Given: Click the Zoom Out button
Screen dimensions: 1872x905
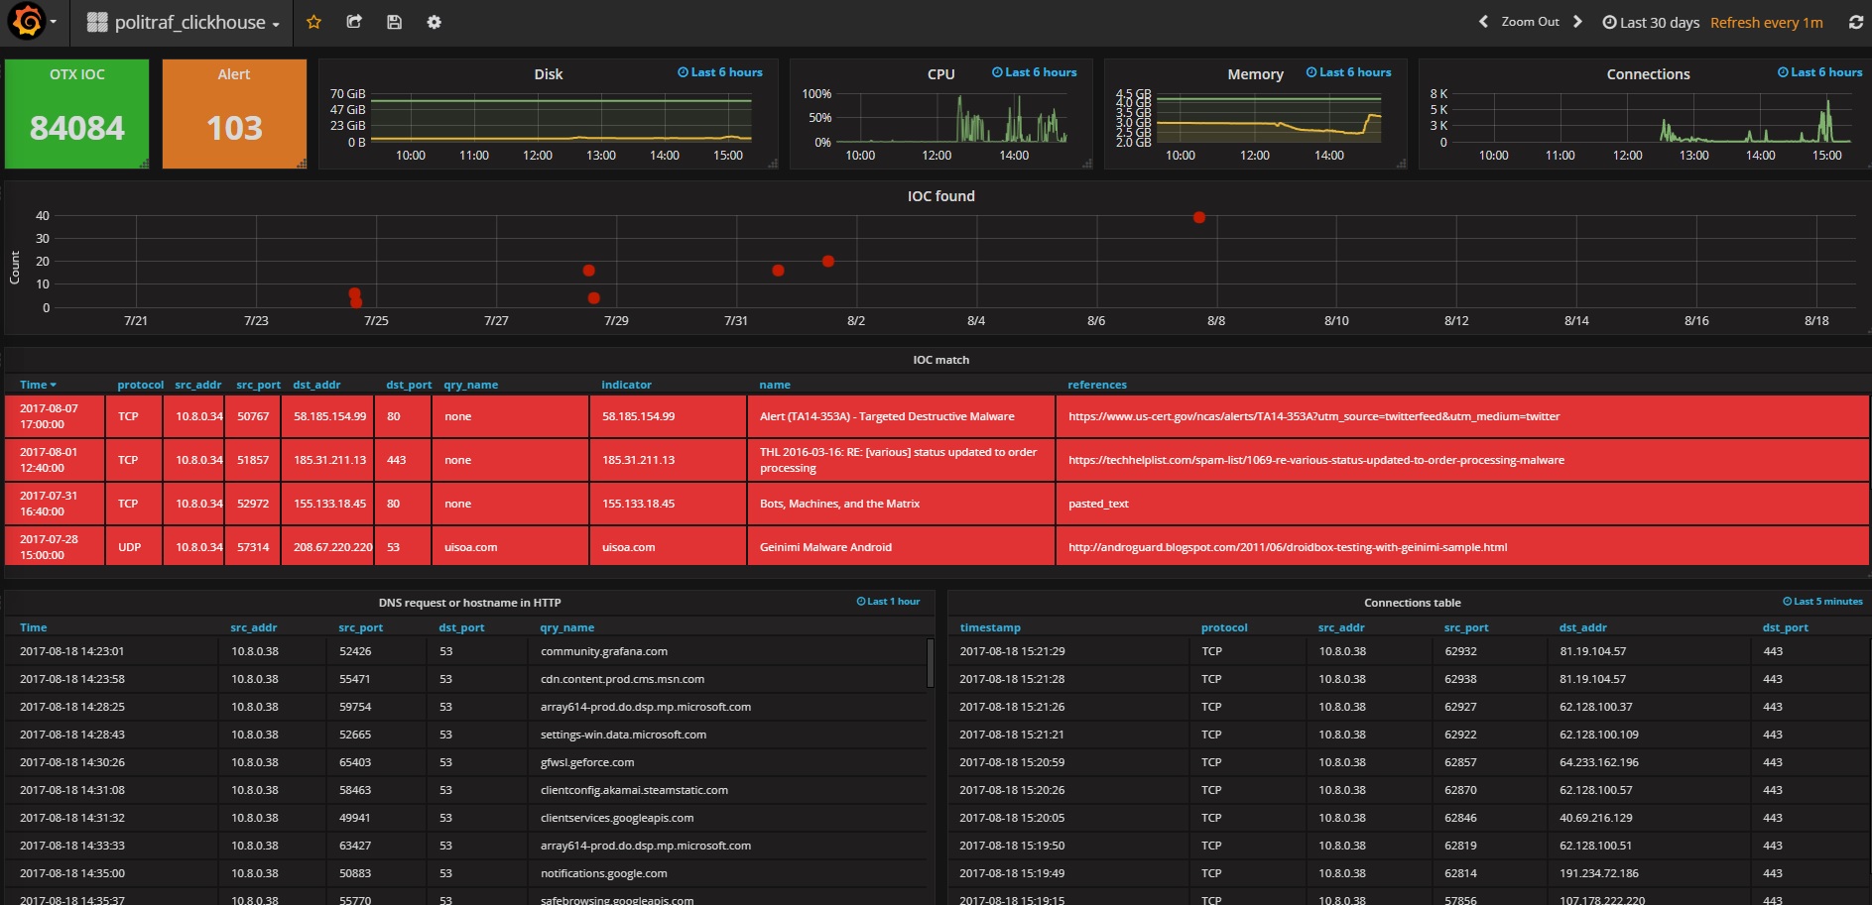Looking at the screenshot, I should pos(1530,22).
